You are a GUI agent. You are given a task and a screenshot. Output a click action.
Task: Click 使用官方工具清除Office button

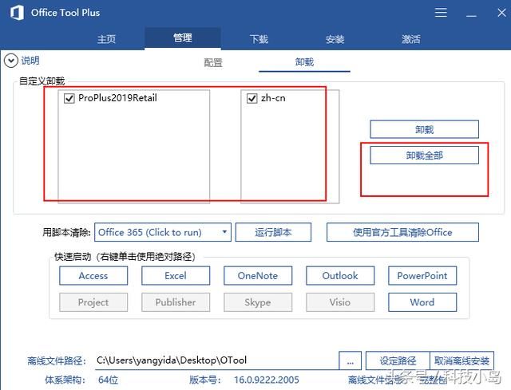pyautogui.click(x=402, y=232)
